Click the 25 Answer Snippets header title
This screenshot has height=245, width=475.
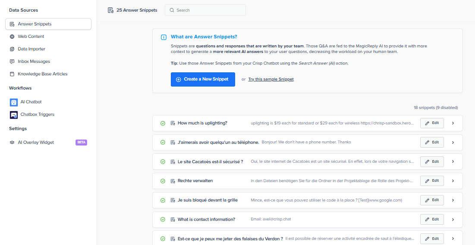[137, 10]
